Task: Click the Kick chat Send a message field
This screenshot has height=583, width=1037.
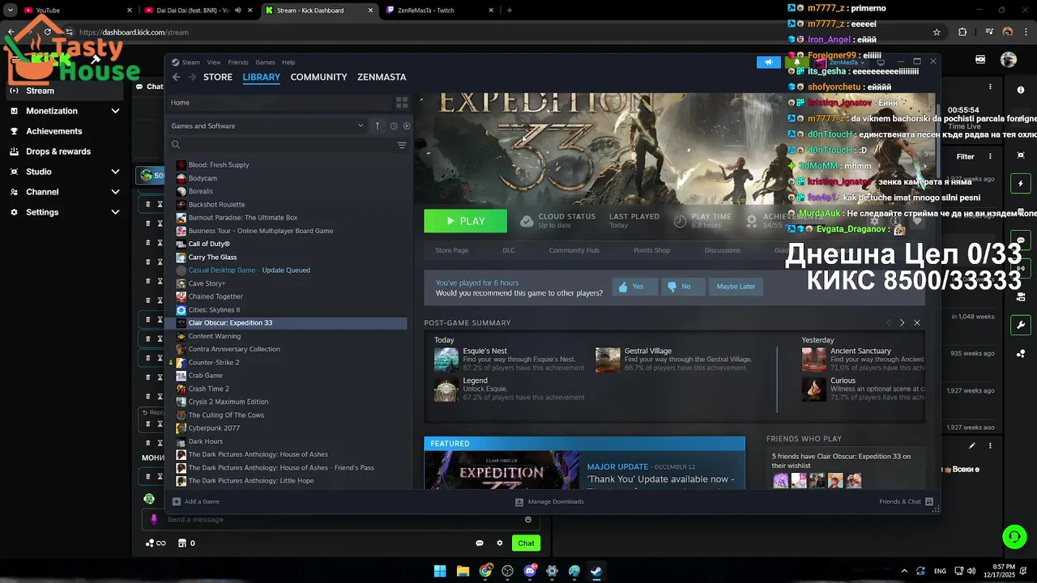Action: pos(340,519)
